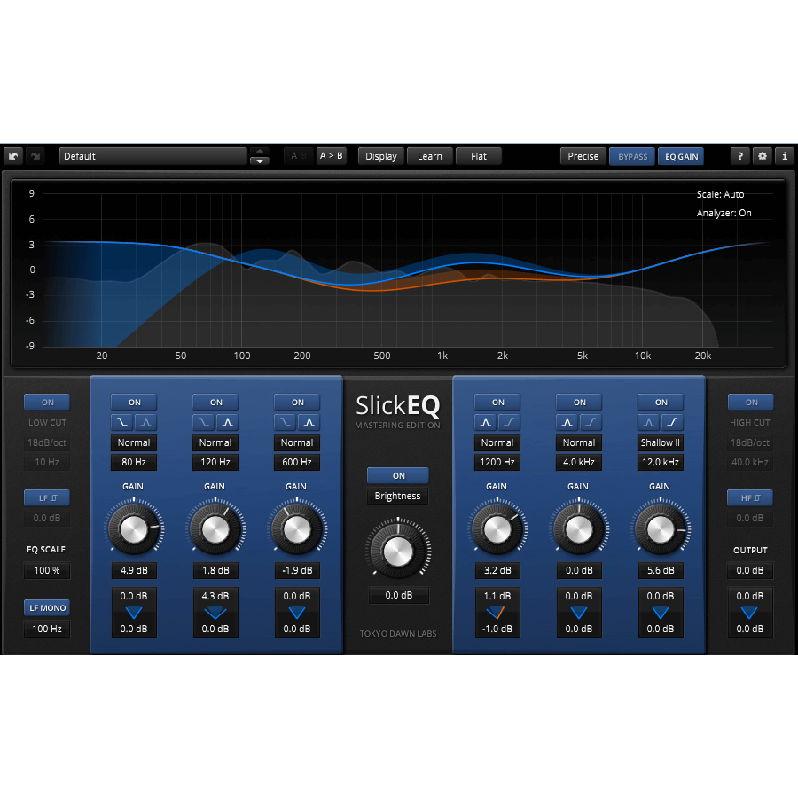Screen dimensions: 798x798
Task: Toggle the 4.0 kHz band ON switch
Action: click(579, 402)
